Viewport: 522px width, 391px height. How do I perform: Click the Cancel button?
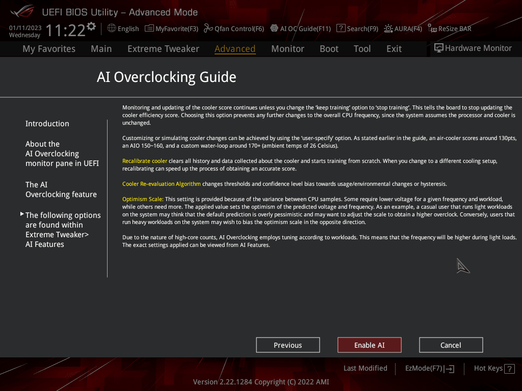point(451,345)
